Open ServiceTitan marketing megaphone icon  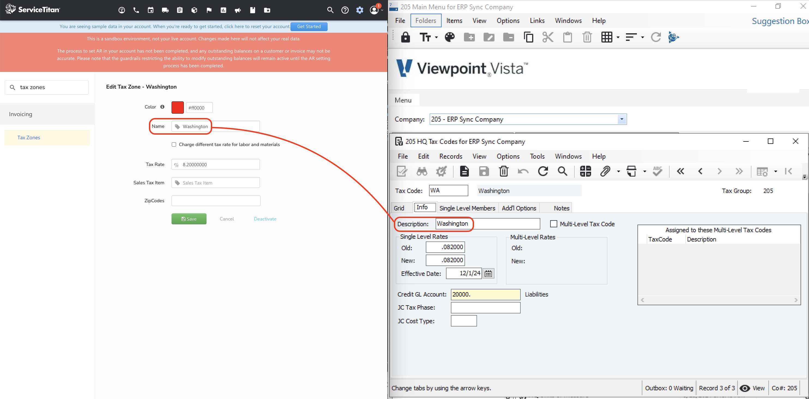[x=238, y=10]
